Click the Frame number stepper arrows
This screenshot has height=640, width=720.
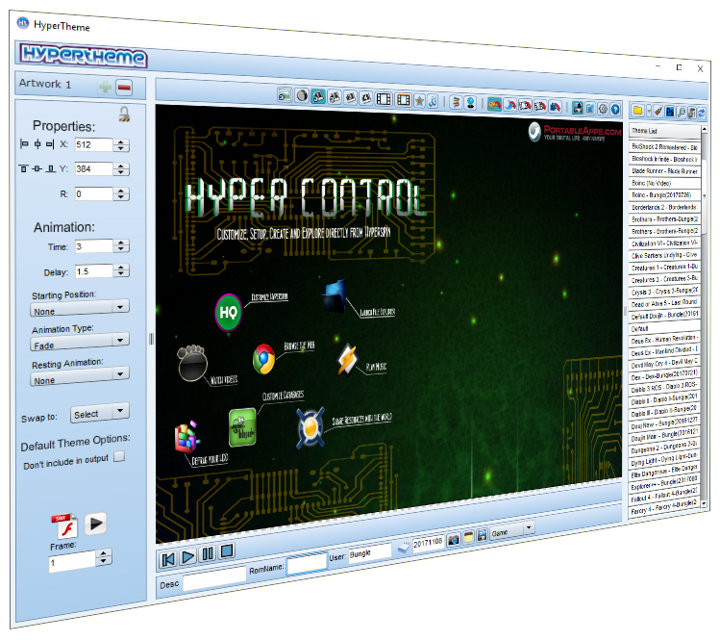click(104, 557)
